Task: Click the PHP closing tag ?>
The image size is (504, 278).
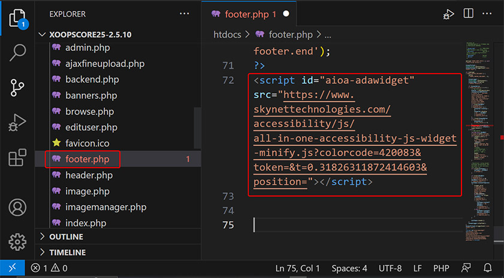Action: (x=259, y=65)
